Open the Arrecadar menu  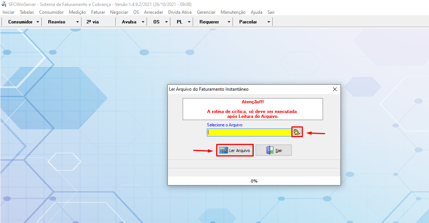(x=153, y=12)
